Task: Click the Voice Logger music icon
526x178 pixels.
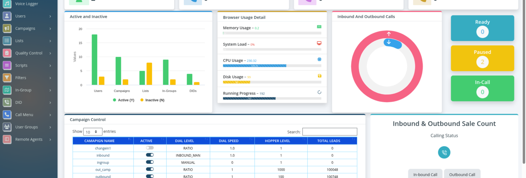Action: pyautogui.click(x=7, y=4)
